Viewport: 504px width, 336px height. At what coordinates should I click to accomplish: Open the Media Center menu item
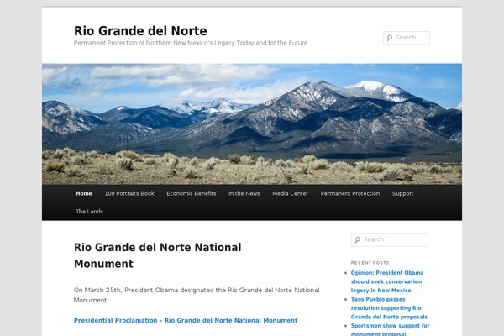pos(291,193)
